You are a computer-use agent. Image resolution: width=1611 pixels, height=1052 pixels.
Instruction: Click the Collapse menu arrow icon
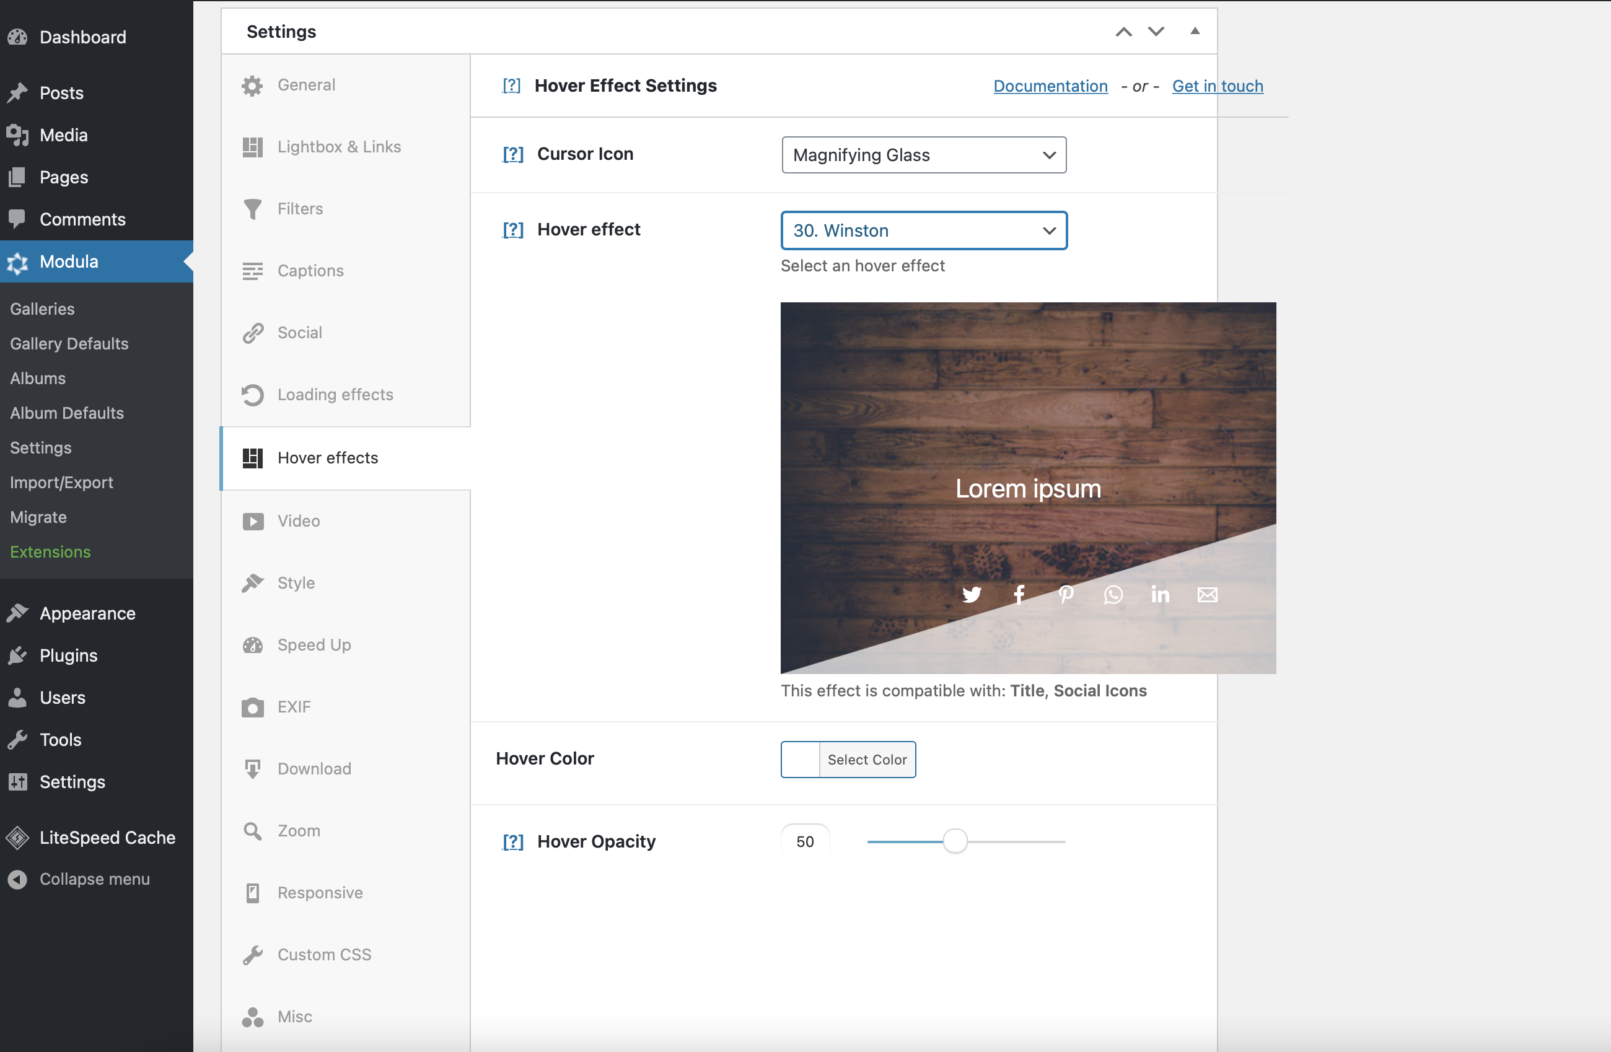coord(17,879)
